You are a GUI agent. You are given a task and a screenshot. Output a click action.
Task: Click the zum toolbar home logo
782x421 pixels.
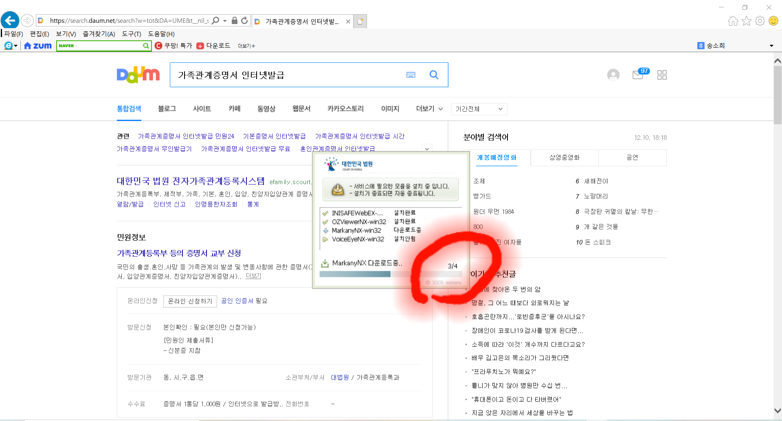coord(38,46)
